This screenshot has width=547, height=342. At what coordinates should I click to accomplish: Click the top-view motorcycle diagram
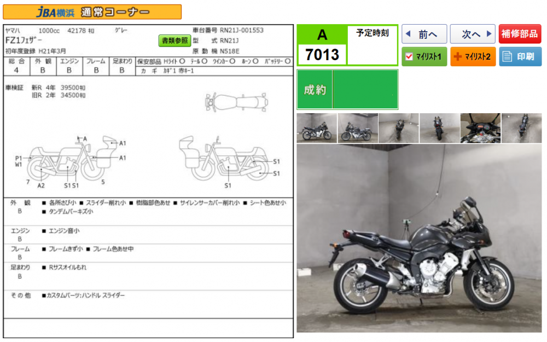coord(236,103)
